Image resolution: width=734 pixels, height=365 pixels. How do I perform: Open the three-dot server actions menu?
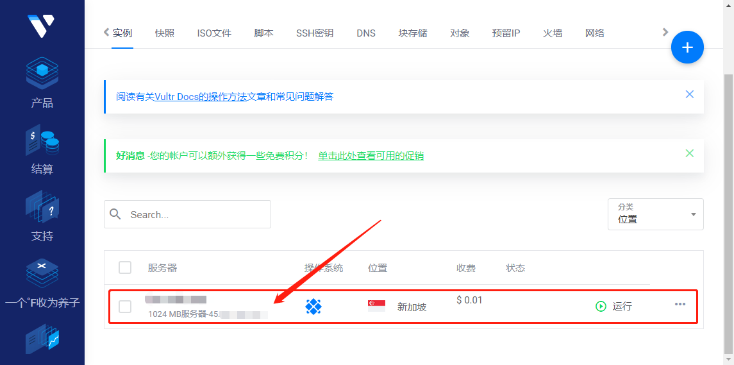point(680,305)
